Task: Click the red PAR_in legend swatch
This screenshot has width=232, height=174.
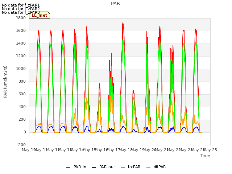Action: [68, 167]
